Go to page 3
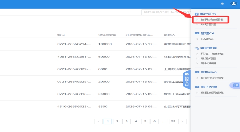The height and width of the screenshot is (132, 240). 126,121
